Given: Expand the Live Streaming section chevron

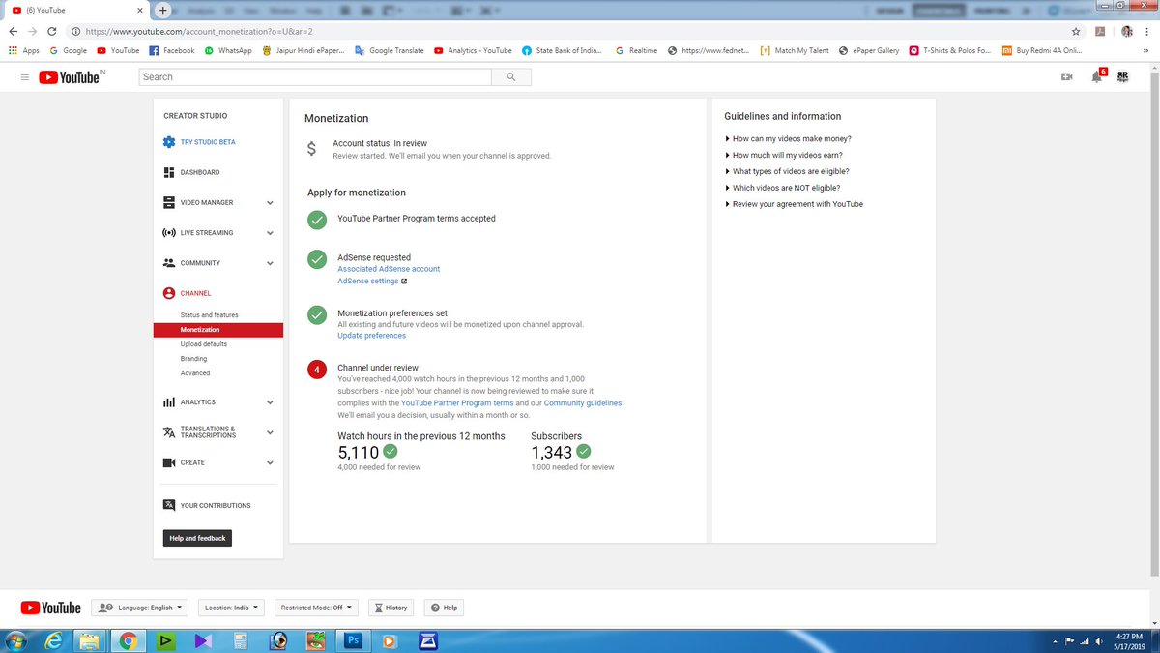Looking at the screenshot, I should click(x=270, y=233).
